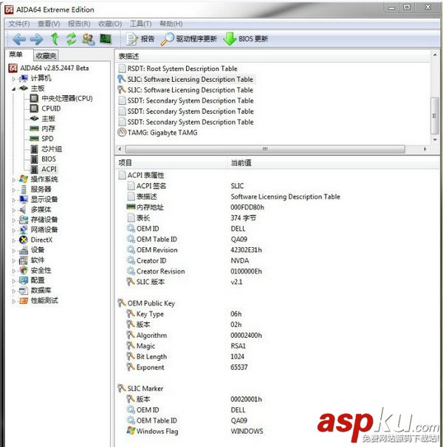This screenshot has width=443, height=447.
Task: Open the 收藏(O) menu
Action: [x=110, y=24]
